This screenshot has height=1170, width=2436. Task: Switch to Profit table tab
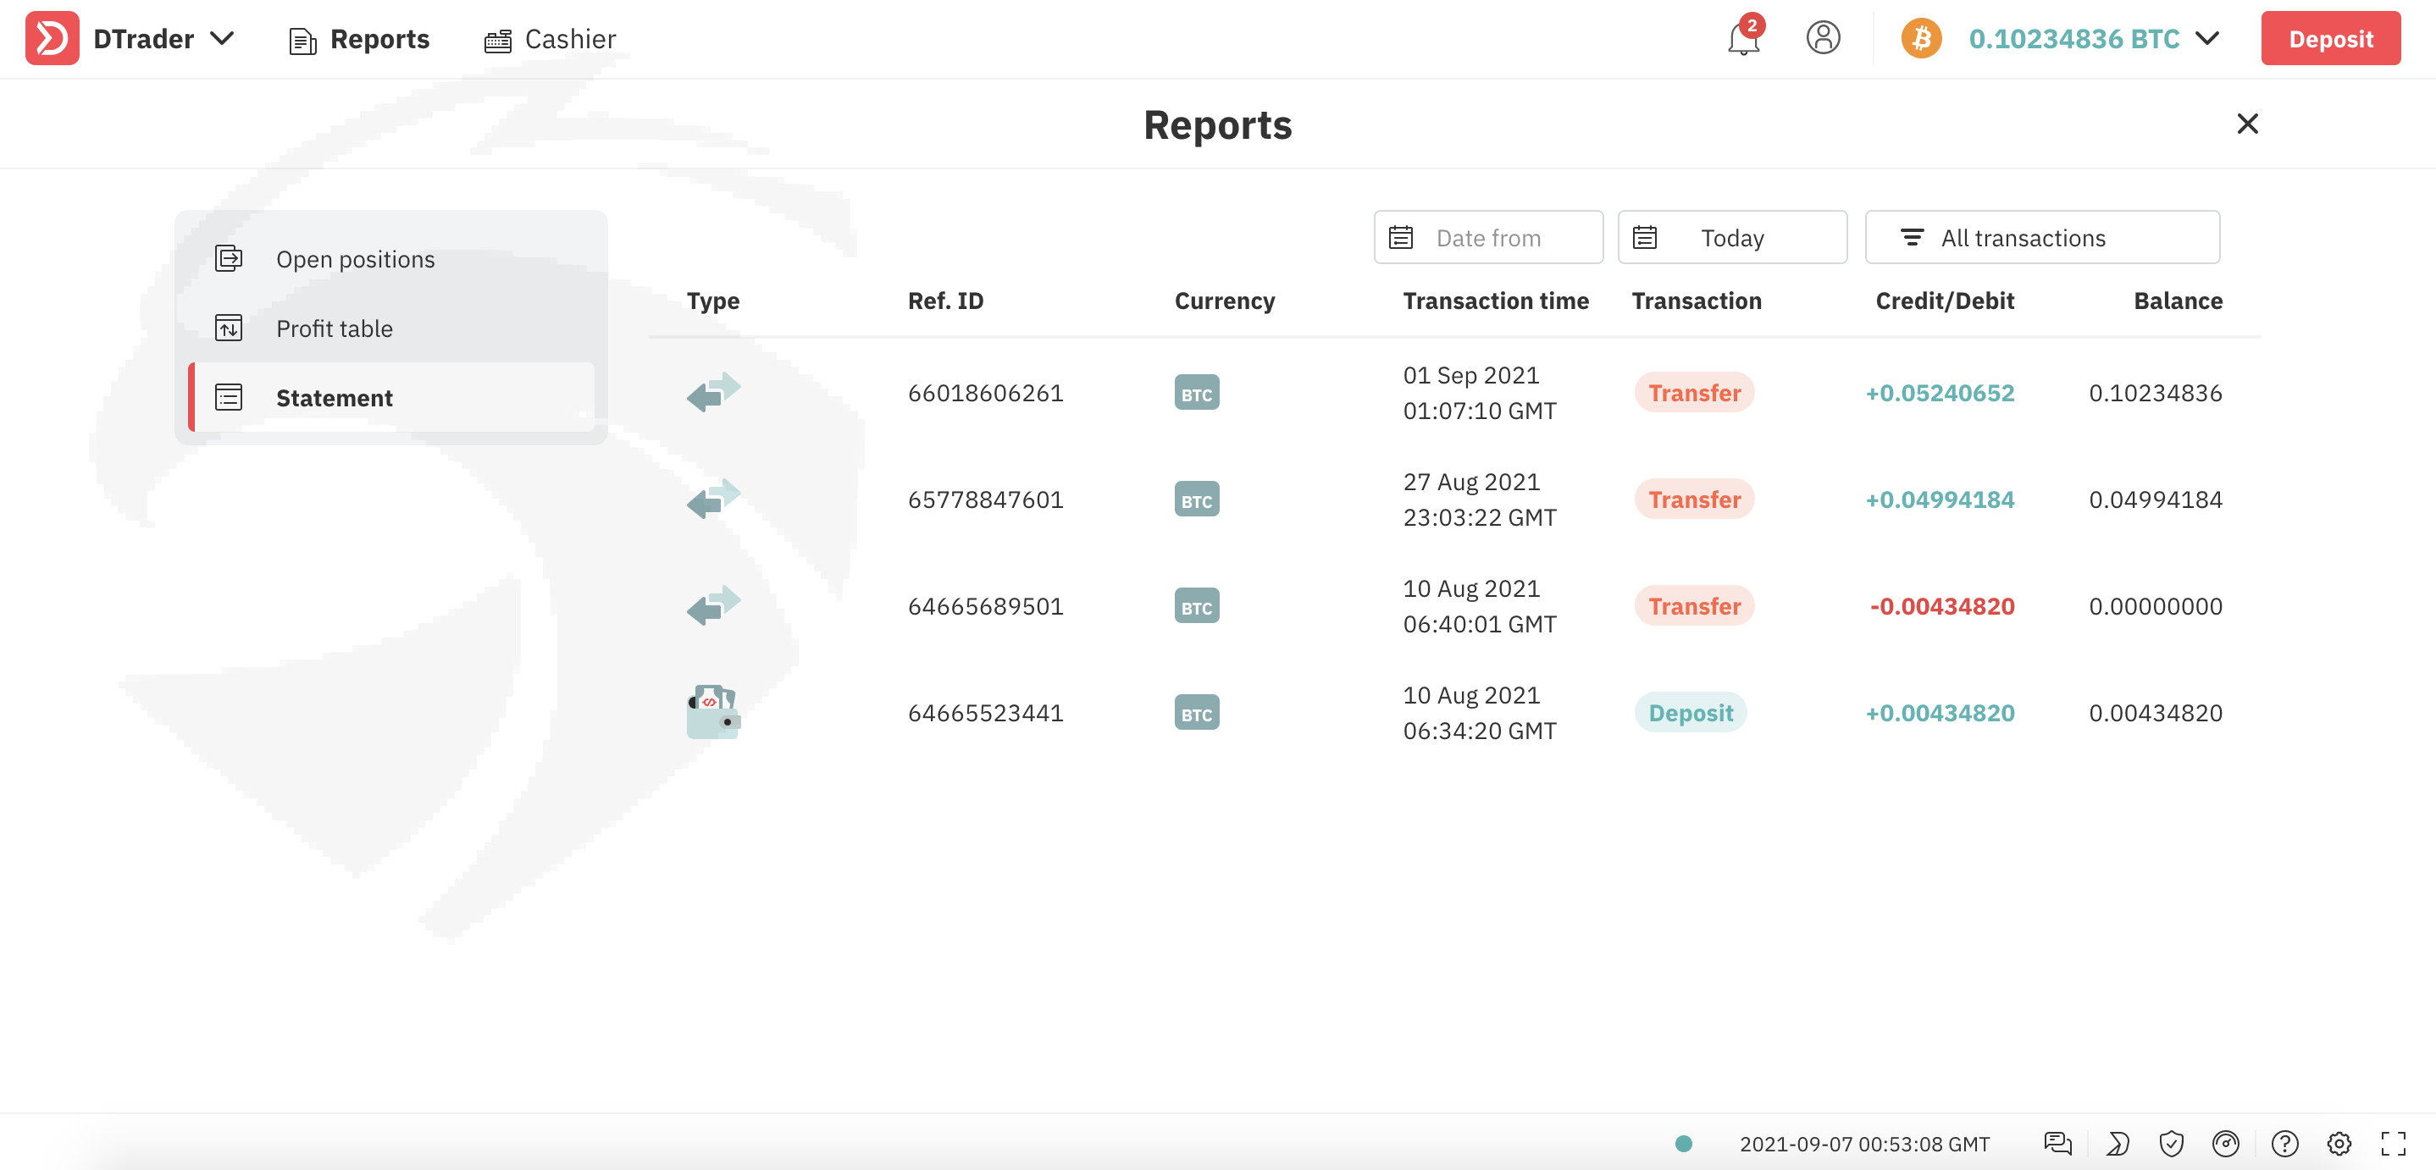click(x=334, y=328)
